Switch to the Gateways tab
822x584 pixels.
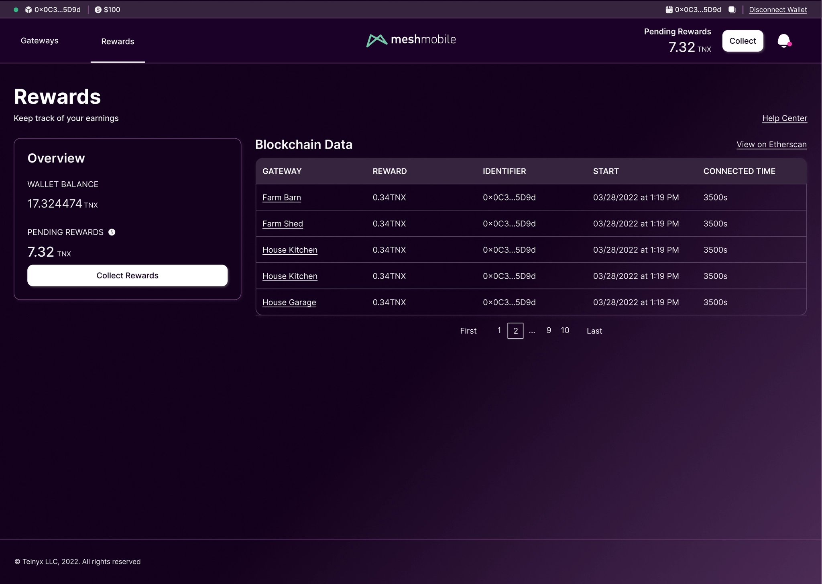click(39, 41)
